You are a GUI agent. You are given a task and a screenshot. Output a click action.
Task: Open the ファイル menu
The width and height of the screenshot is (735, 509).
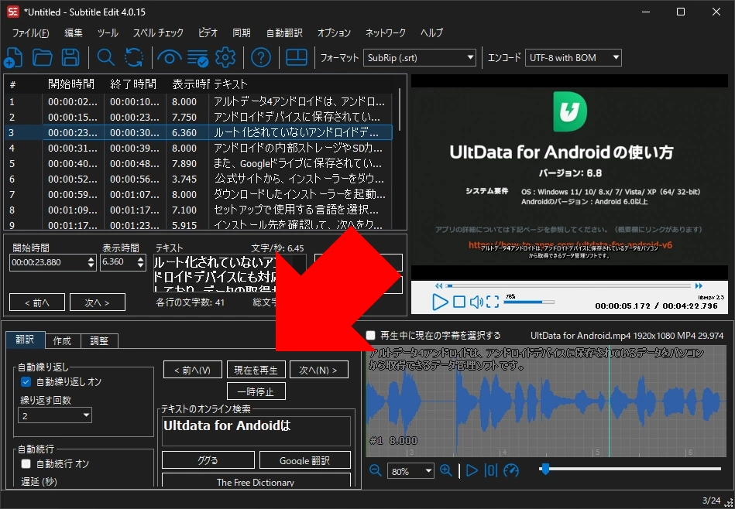click(x=30, y=32)
